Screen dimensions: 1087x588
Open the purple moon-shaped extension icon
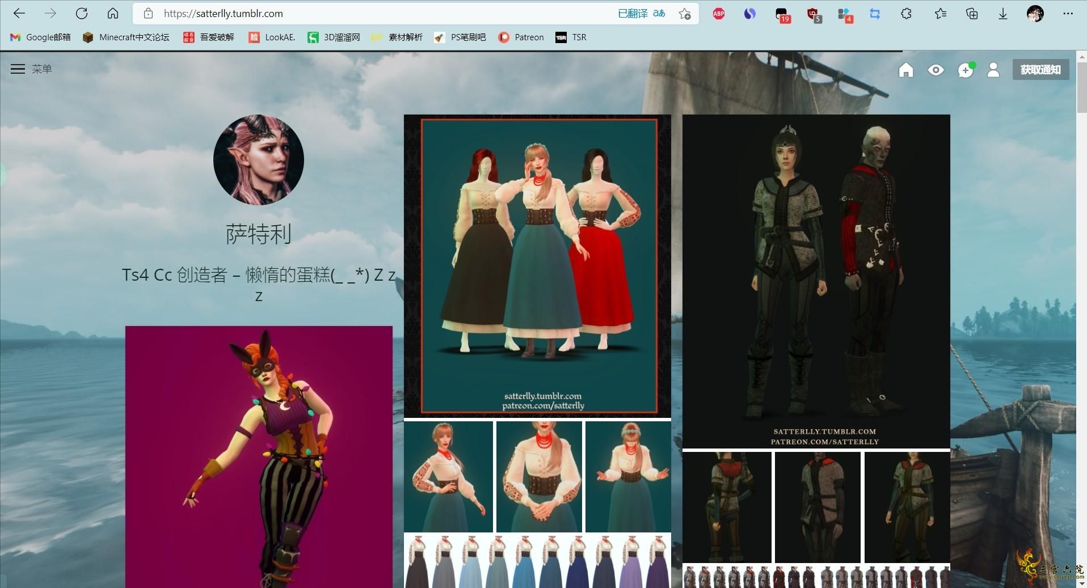tap(750, 14)
